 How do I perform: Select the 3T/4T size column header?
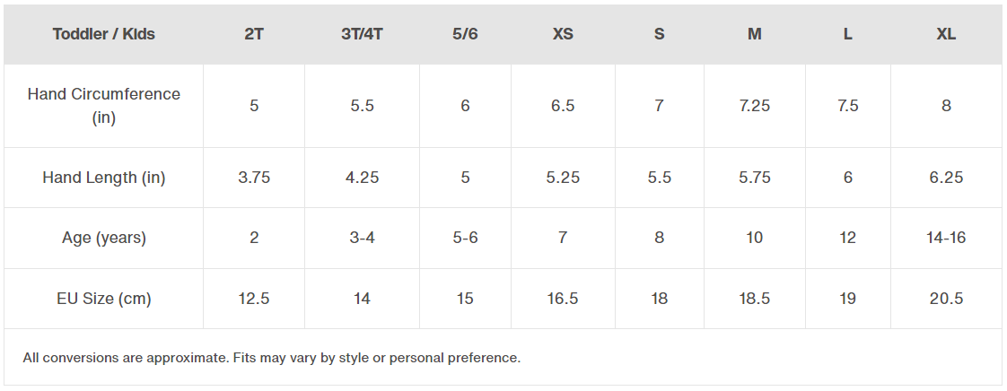[x=363, y=34]
